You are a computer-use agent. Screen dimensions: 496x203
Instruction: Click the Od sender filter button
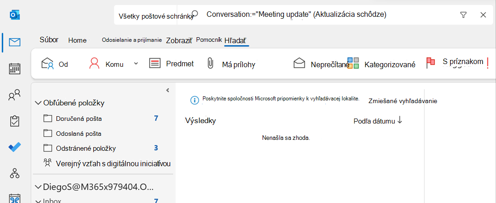pyautogui.click(x=55, y=64)
